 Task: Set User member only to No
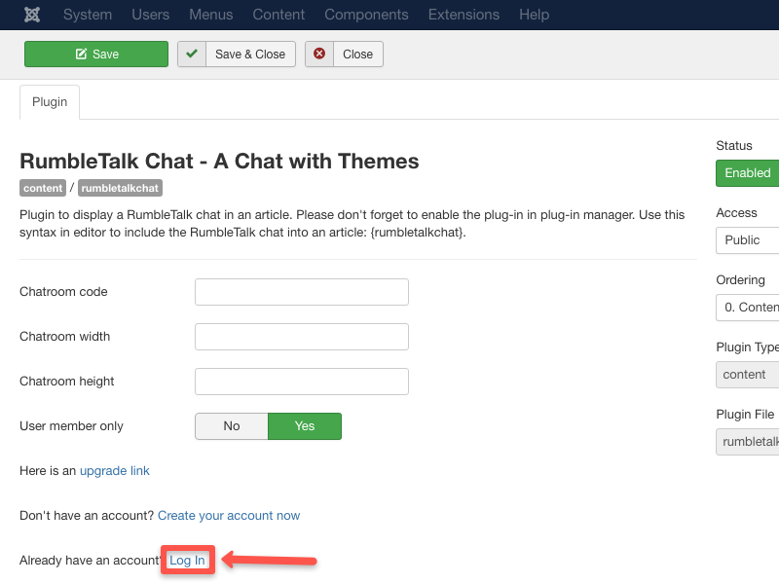(231, 426)
